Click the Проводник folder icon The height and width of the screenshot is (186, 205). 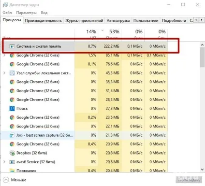click(12, 170)
